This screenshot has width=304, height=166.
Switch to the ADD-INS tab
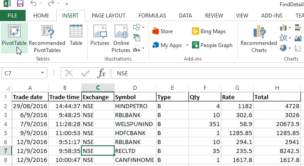(x=272, y=15)
